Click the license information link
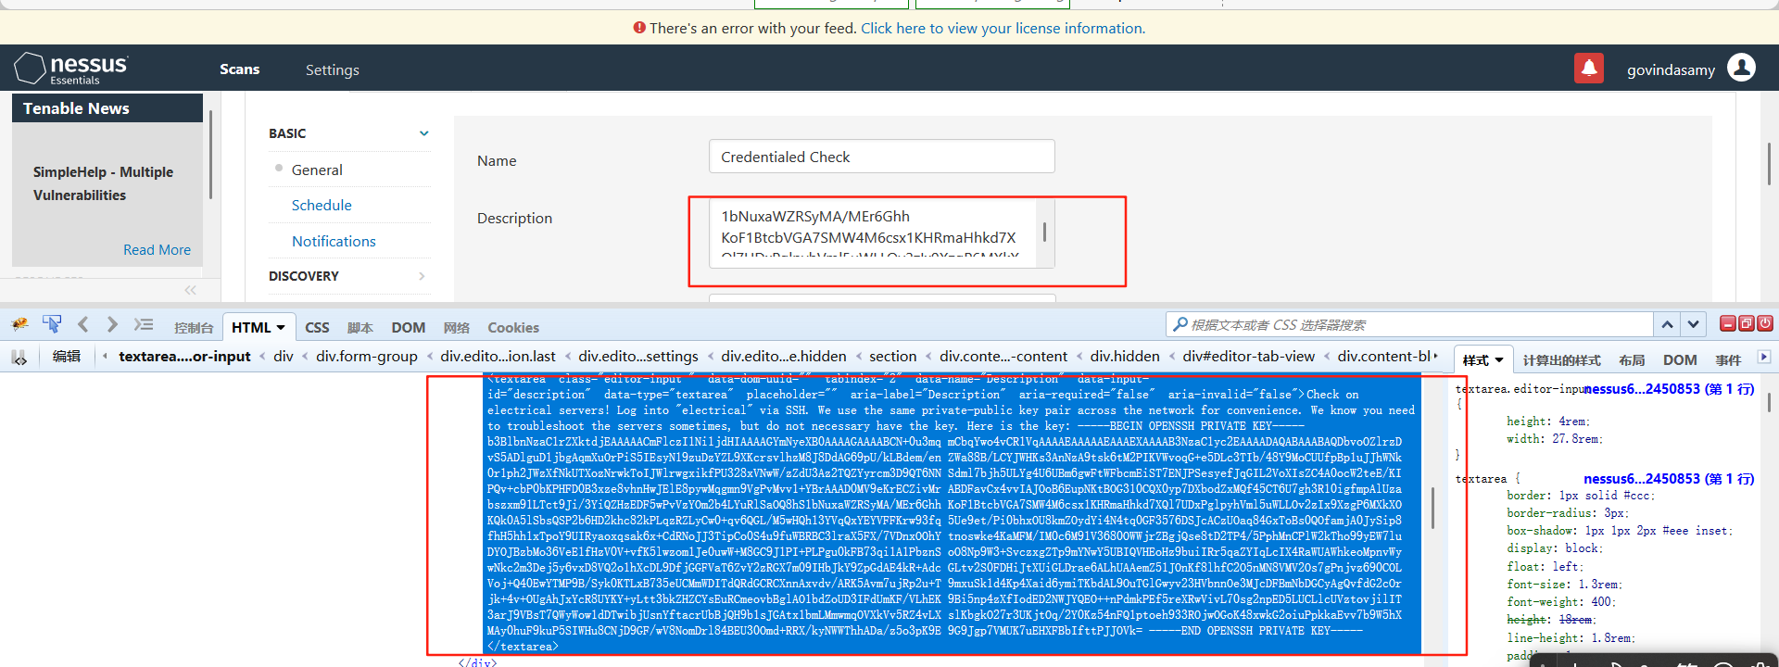 tap(1003, 28)
